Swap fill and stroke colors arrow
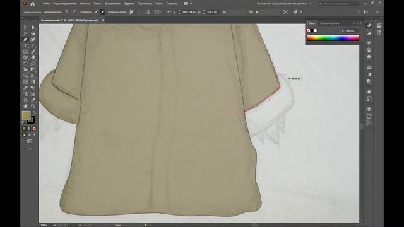Viewport: 404px width, 227px height. 34,113
